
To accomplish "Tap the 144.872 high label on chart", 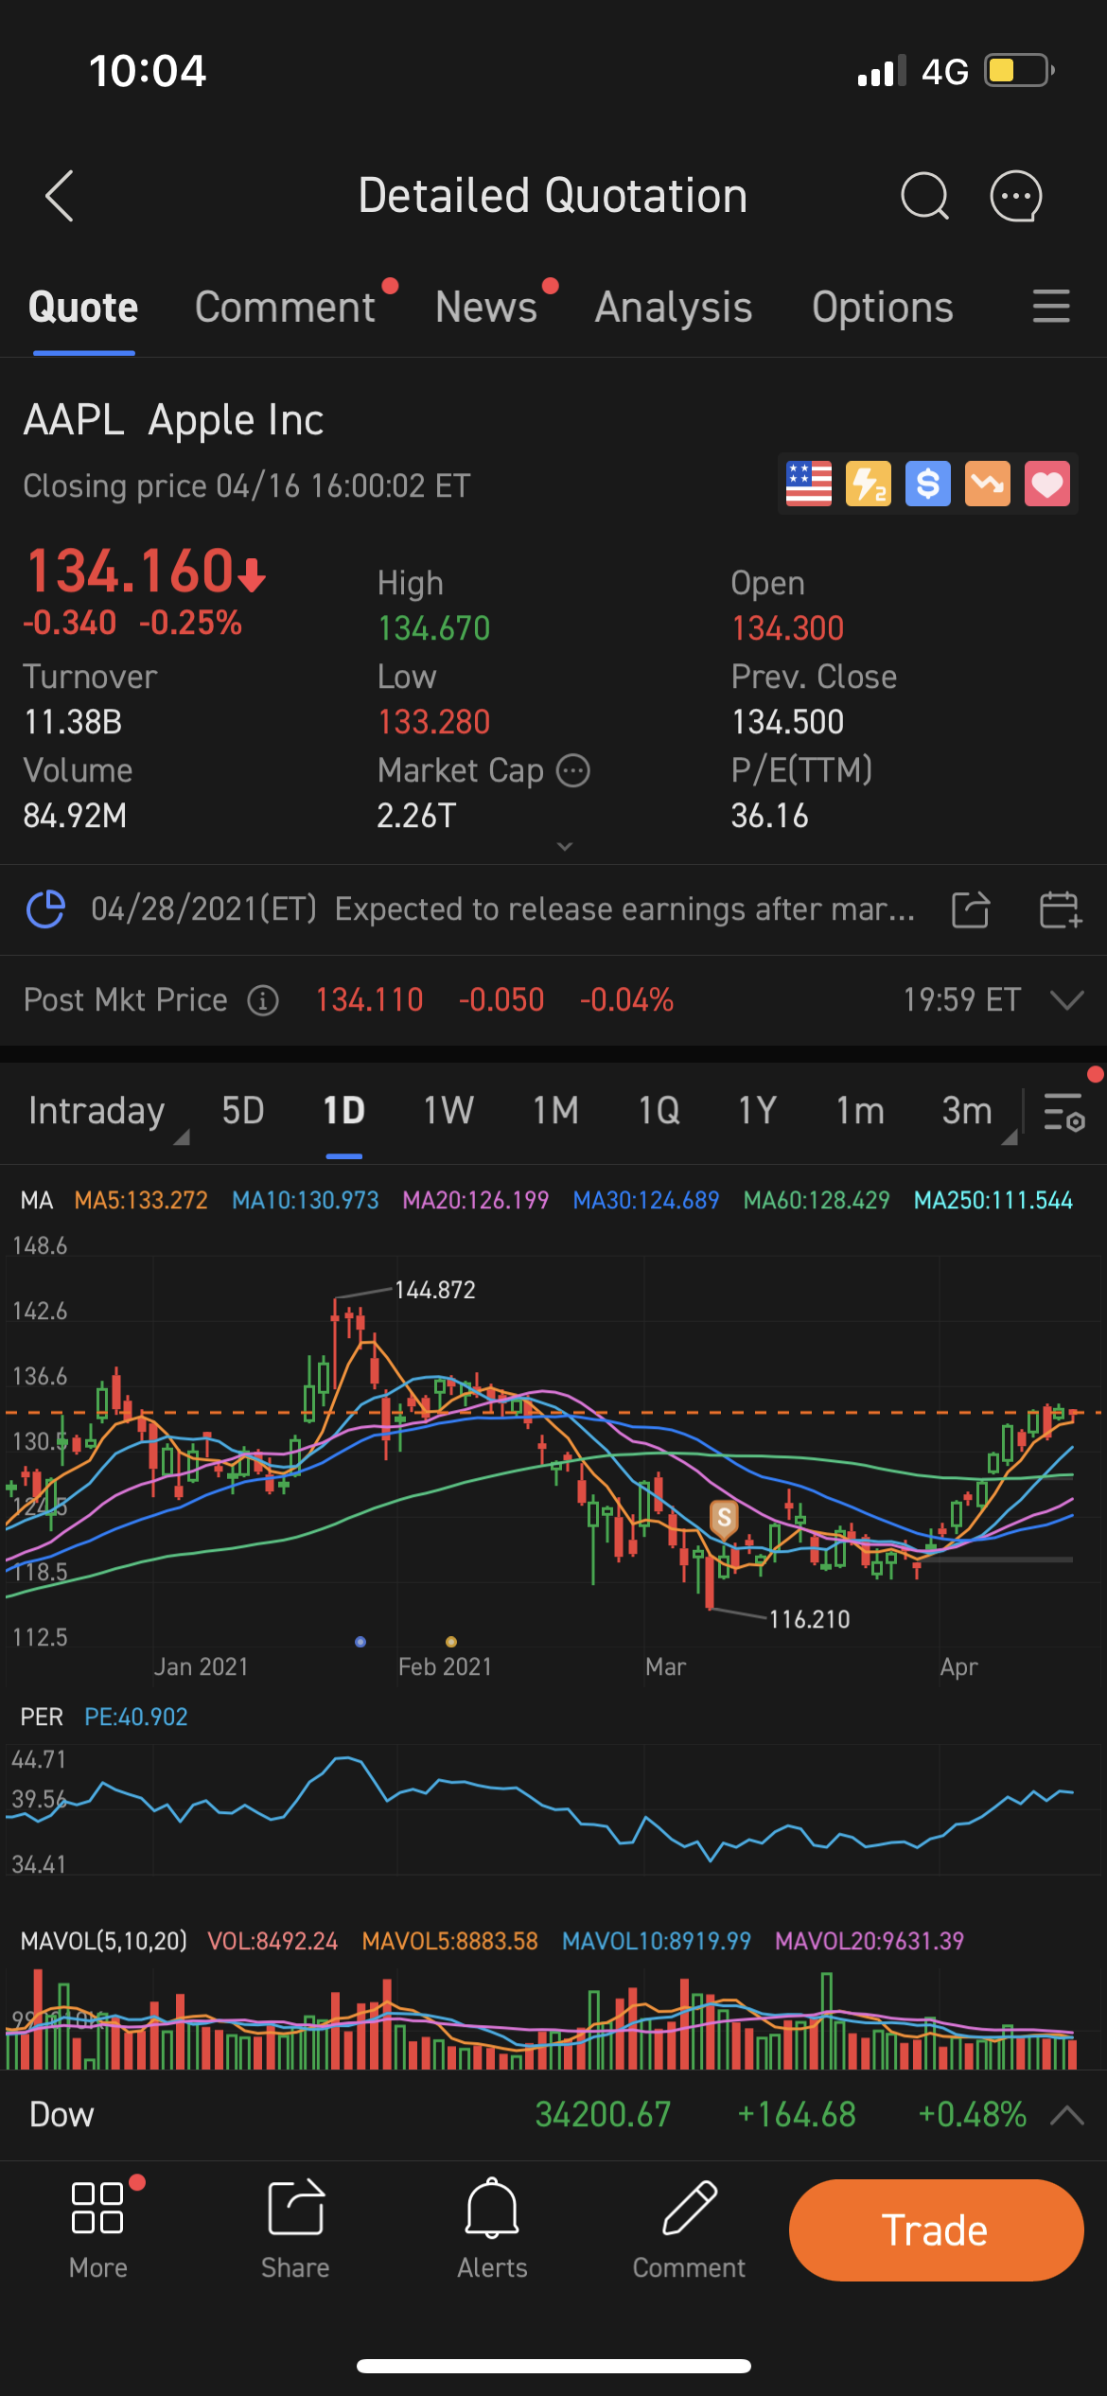I will click(435, 1290).
